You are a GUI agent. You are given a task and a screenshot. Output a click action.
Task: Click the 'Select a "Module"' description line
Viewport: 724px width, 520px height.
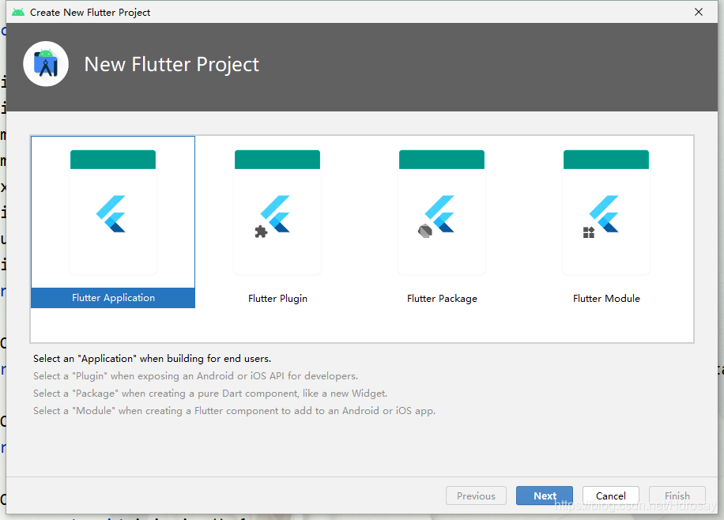(x=234, y=411)
